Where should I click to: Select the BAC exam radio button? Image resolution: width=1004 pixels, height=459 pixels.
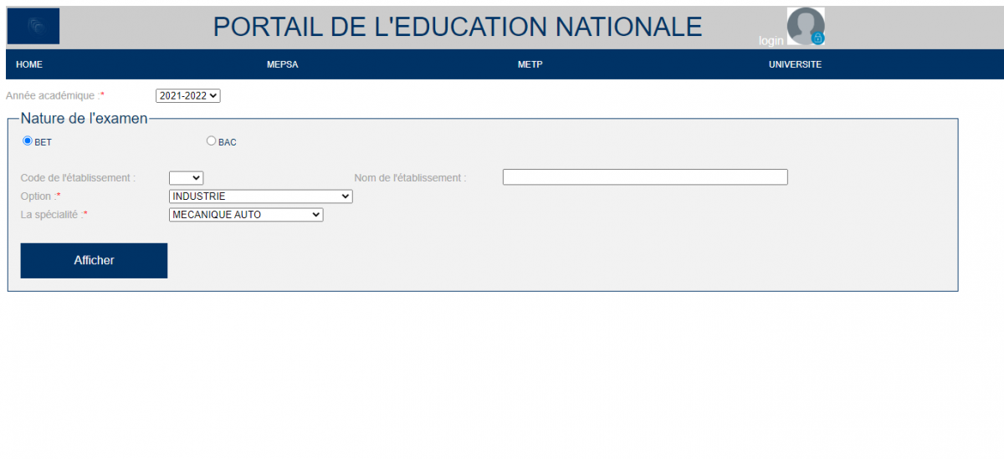pyautogui.click(x=211, y=141)
